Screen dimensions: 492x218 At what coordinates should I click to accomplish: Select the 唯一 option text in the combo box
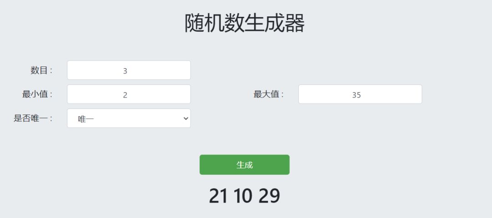(86, 119)
